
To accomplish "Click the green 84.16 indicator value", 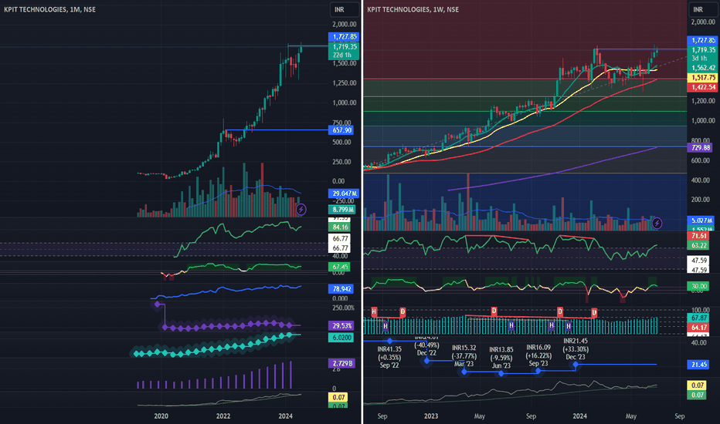I will [x=339, y=227].
